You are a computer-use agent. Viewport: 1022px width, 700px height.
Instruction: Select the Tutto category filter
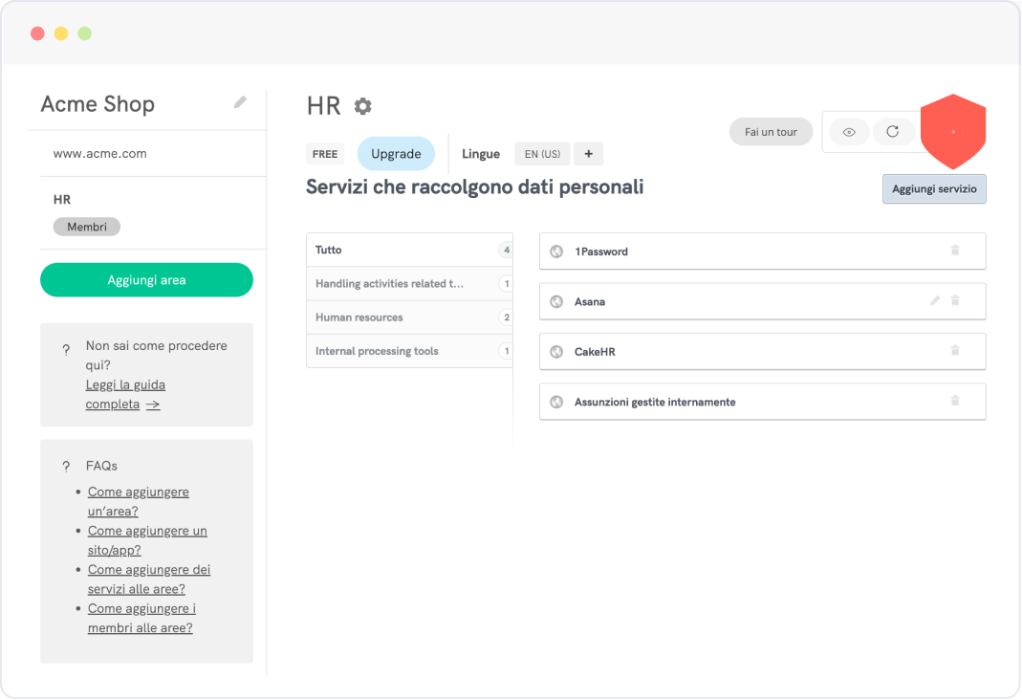point(409,250)
